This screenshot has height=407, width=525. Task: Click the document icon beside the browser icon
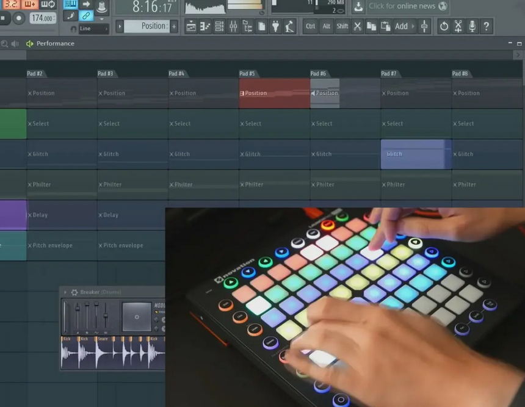(261, 26)
